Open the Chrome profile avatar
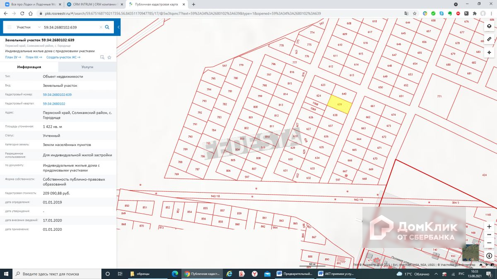The image size is (497, 279). [483, 13]
